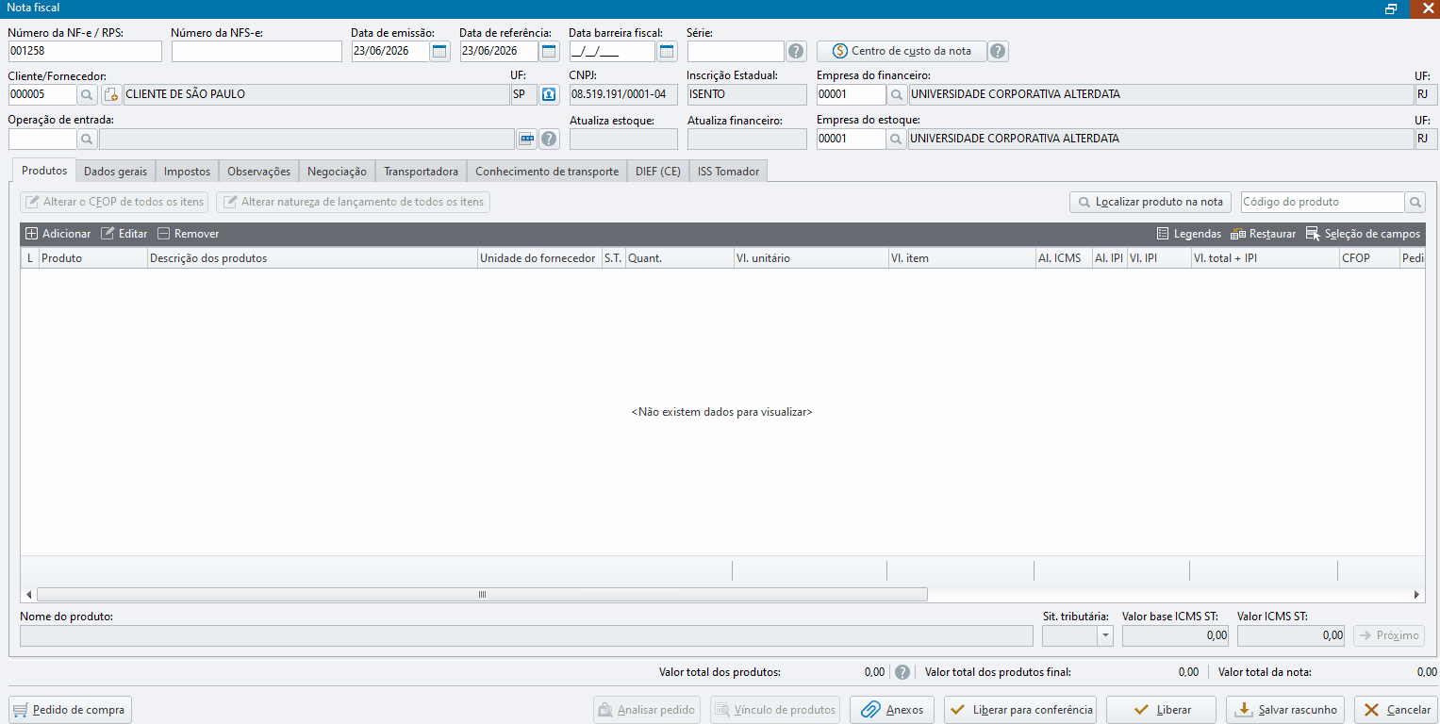Click Adicionar in the products toolbar
Viewport: 1440px width, 724px height.
[x=58, y=234]
